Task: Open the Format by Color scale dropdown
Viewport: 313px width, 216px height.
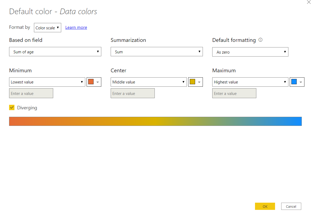Action: [48, 28]
